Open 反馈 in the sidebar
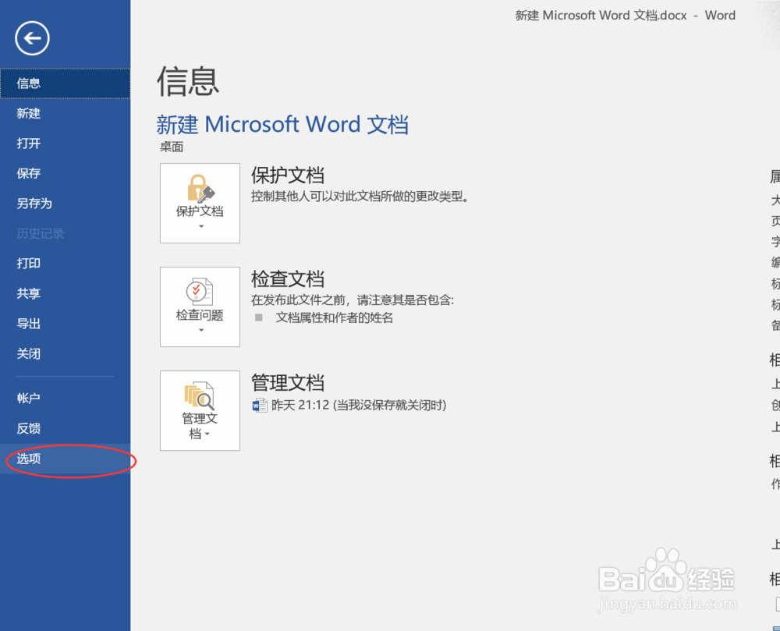The height and width of the screenshot is (631, 780). click(x=66, y=429)
